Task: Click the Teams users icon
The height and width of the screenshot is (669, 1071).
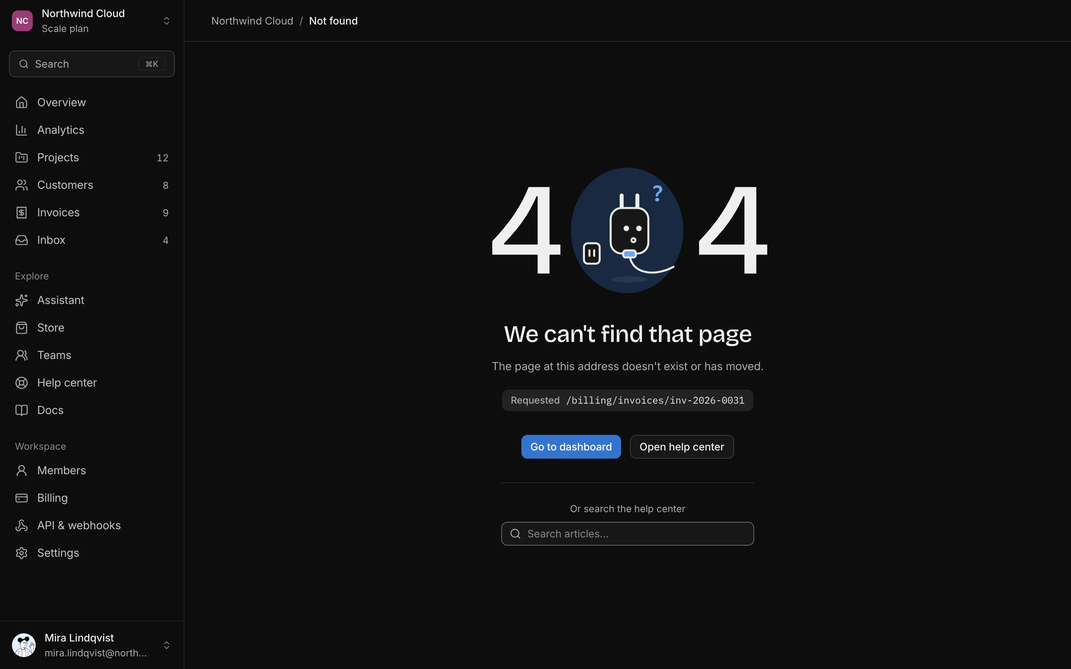Action: (21, 355)
